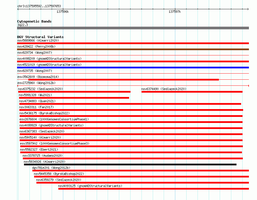Select the 3q22.3 band label
257x200 pixels.
[x=23, y=25]
